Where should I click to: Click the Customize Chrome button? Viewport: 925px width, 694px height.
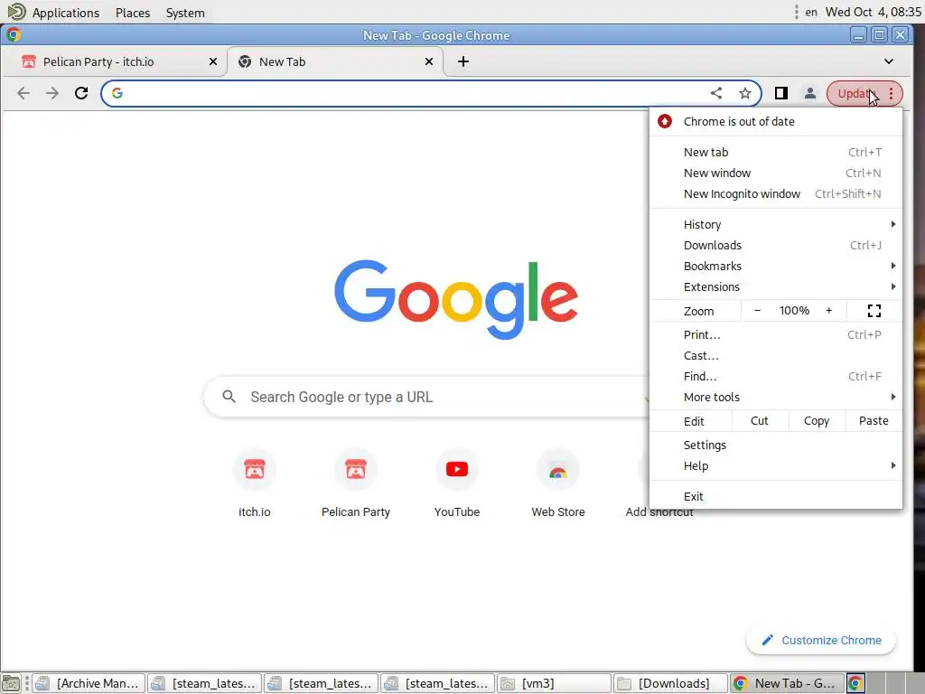click(x=821, y=641)
